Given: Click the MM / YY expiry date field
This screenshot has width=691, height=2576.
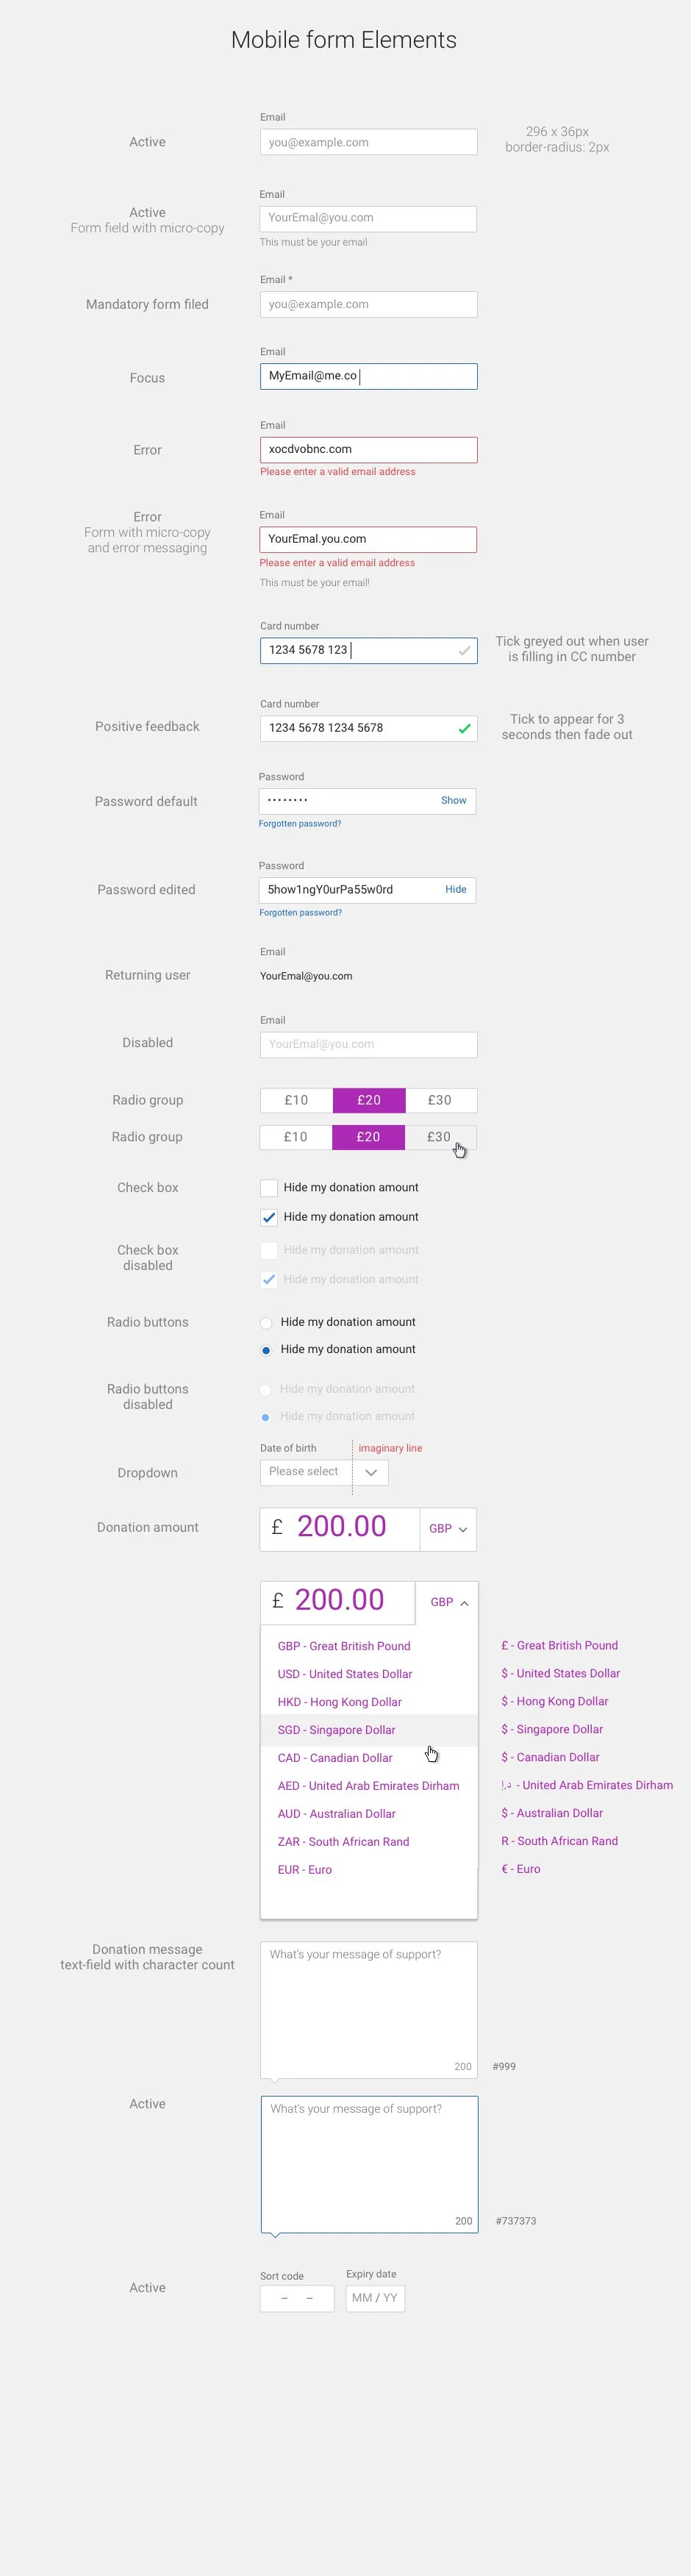Looking at the screenshot, I should point(375,2298).
